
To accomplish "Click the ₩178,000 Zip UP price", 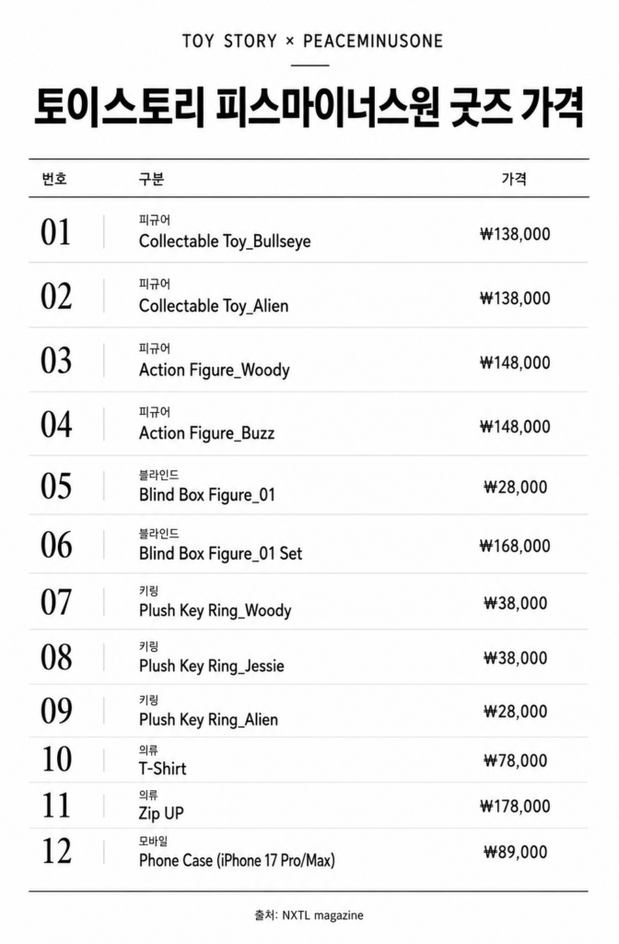I will (x=515, y=806).
